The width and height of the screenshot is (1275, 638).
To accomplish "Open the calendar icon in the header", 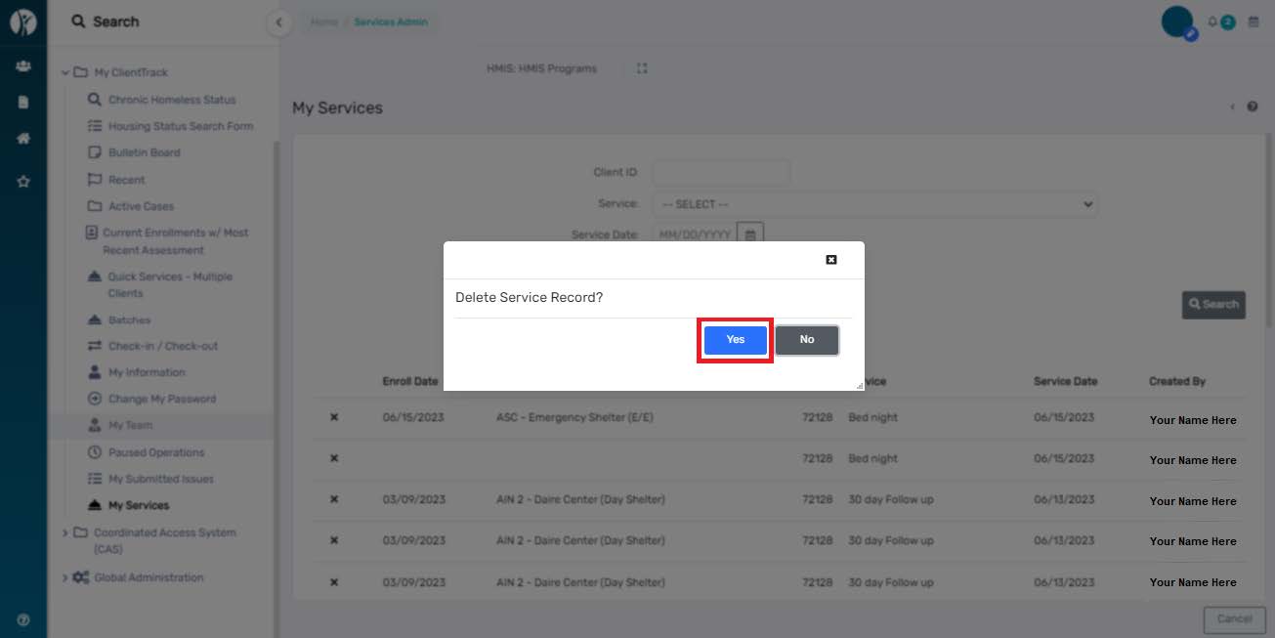I will (x=1254, y=20).
